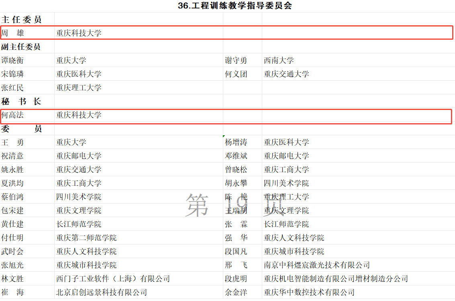Click the title cell "36.工程训练教学指导委员会"
455x301 pixels.
[x=235, y=6]
